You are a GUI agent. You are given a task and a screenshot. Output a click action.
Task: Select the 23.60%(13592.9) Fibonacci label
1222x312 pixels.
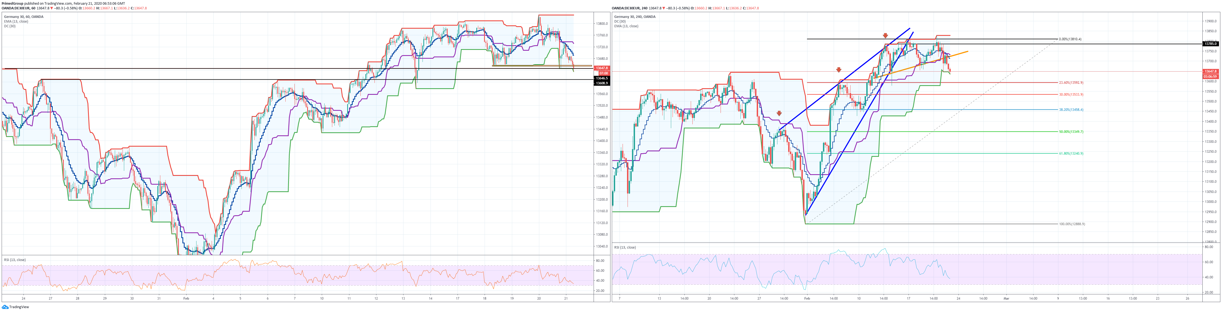click(1071, 82)
